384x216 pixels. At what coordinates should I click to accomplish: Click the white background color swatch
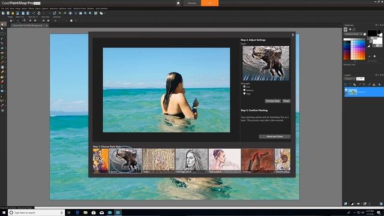377,41
